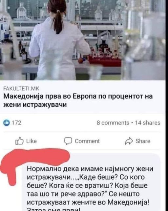Click the Share arrow icon
Screen dimensions: 168x211
tap(129, 141)
